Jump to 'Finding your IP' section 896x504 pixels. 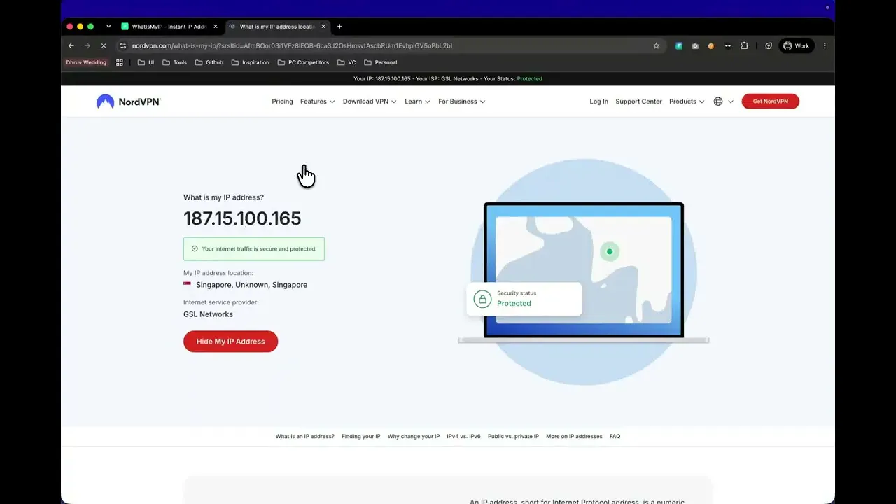coord(361,437)
